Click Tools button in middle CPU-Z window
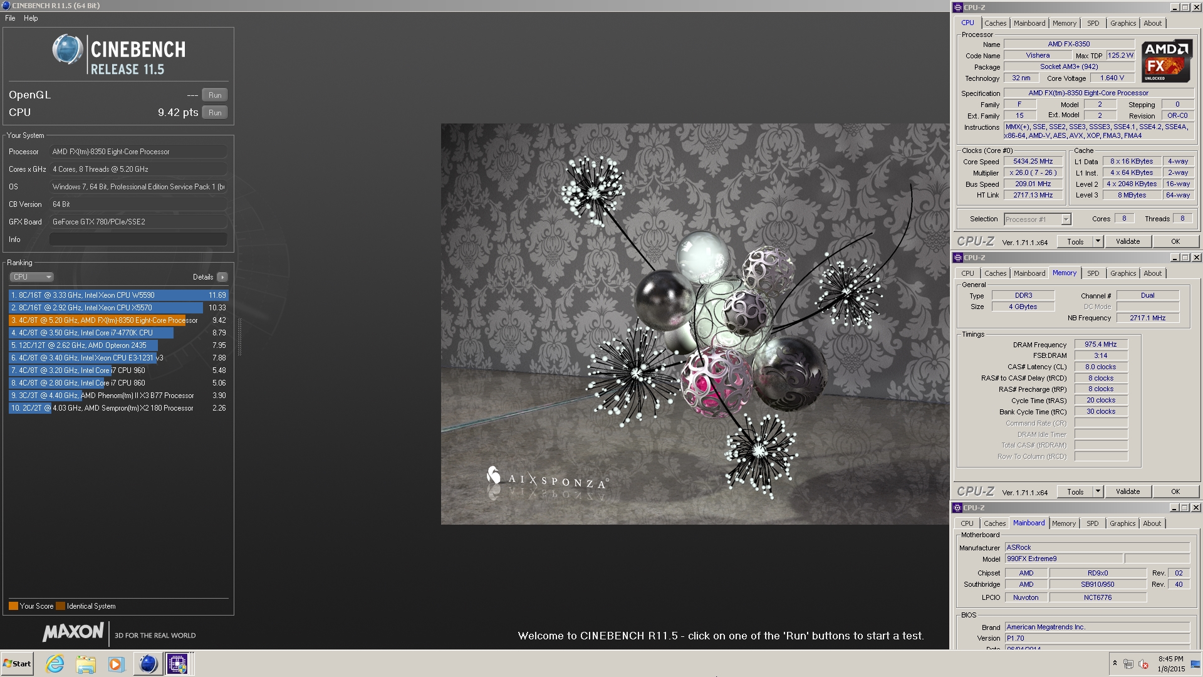The width and height of the screenshot is (1203, 677). click(1075, 492)
